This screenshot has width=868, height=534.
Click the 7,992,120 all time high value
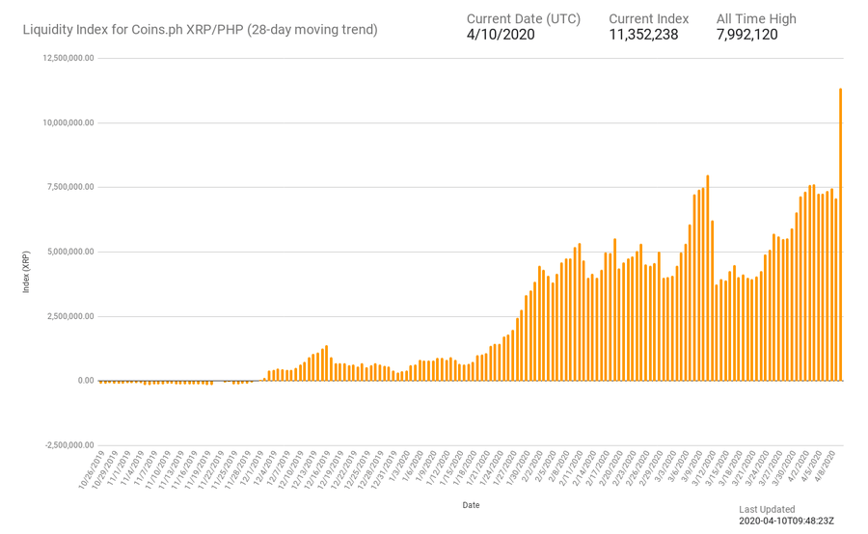click(746, 35)
